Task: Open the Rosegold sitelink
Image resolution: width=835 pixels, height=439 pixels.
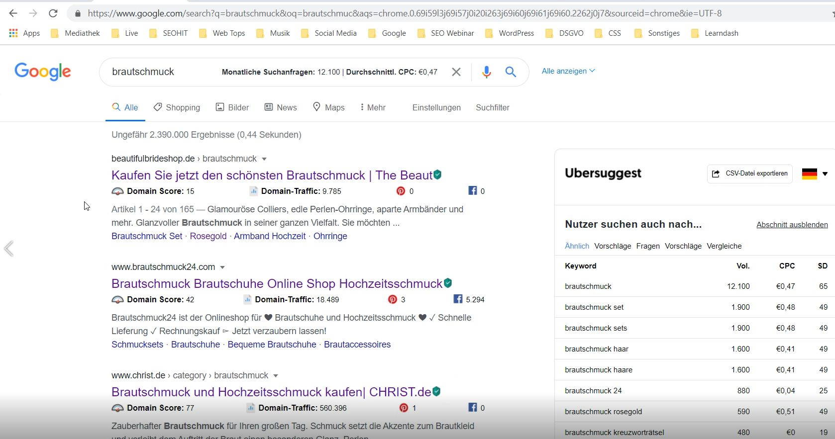Action: click(208, 236)
